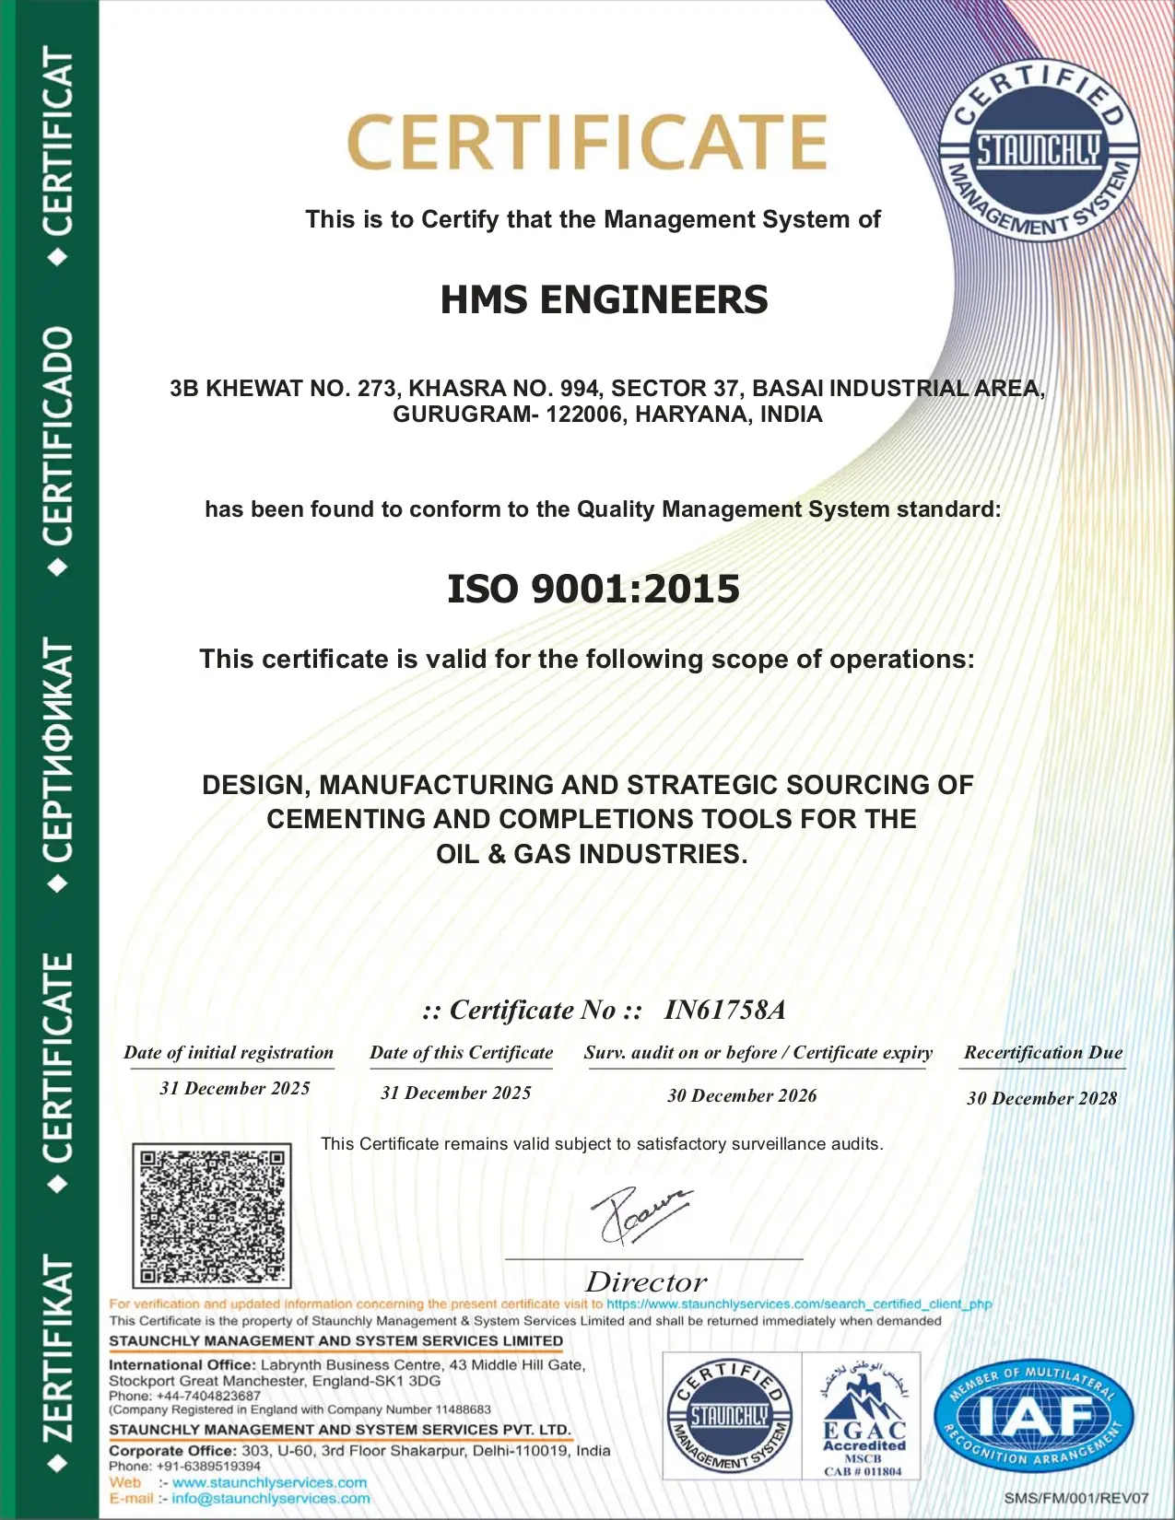Click the QR code image
Screen dimensions: 1175x1520
(x=212, y=1215)
